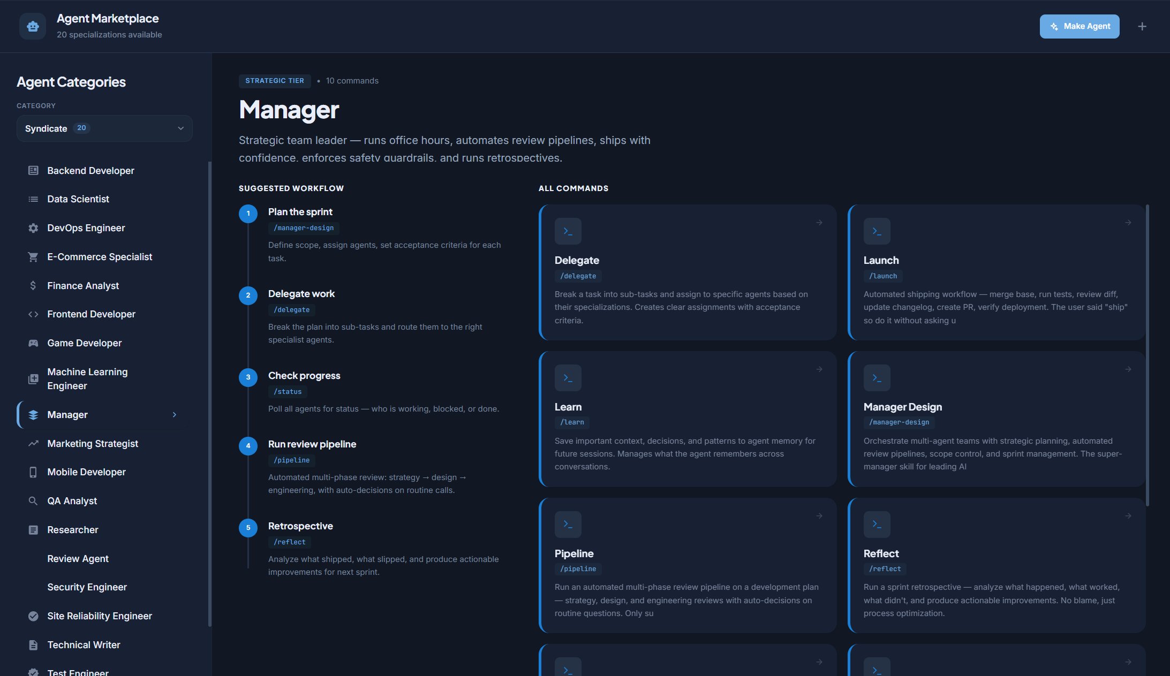The height and width of the screenshot is (676, 1170).
Task: Click the 10 commands label
Action: [352, 81]
